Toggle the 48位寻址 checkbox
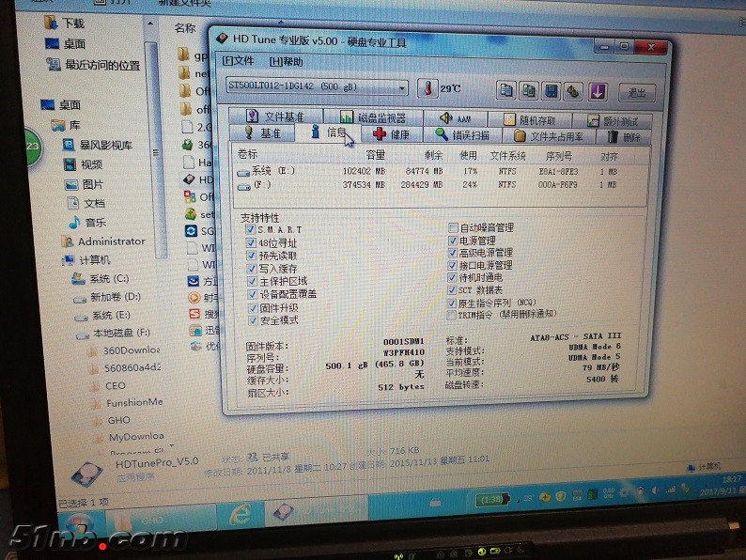The image size is (746, 560). (251, 242)
